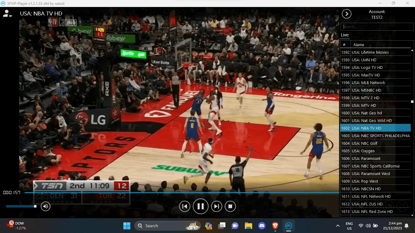The height and width of the screenshot is (233, 415).
Task: Open the ENG US language switcher
Action: [x=349, y=226]
